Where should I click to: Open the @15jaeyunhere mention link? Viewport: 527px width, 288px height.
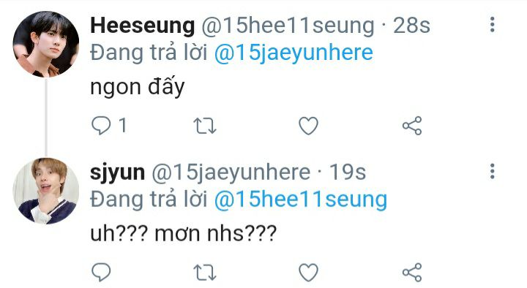coord(294,53)
